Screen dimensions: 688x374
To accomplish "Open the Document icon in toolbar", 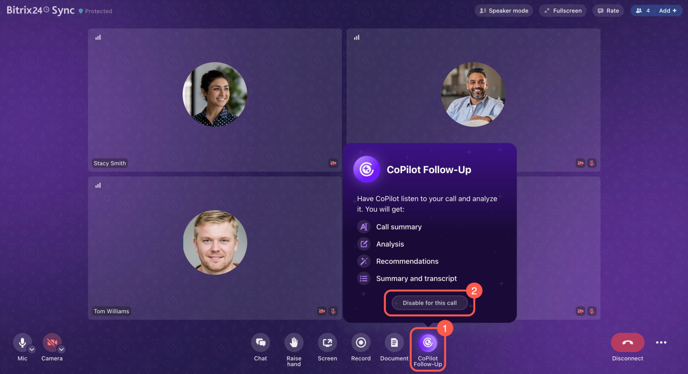I will tap(394, 343).
